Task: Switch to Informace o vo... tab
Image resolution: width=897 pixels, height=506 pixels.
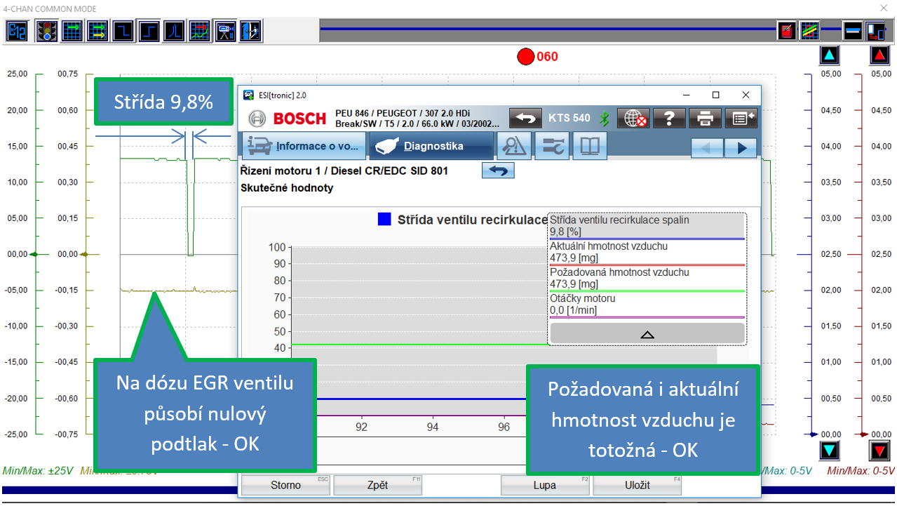Action: click(304, 146)
